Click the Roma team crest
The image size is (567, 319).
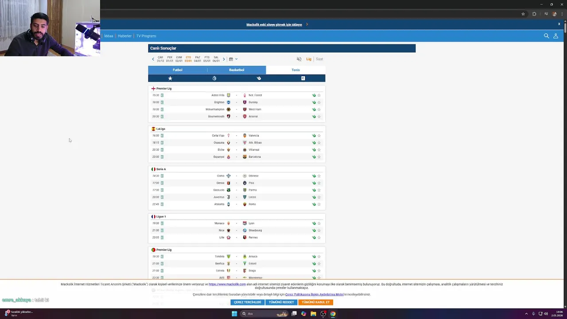pos(245,204)
